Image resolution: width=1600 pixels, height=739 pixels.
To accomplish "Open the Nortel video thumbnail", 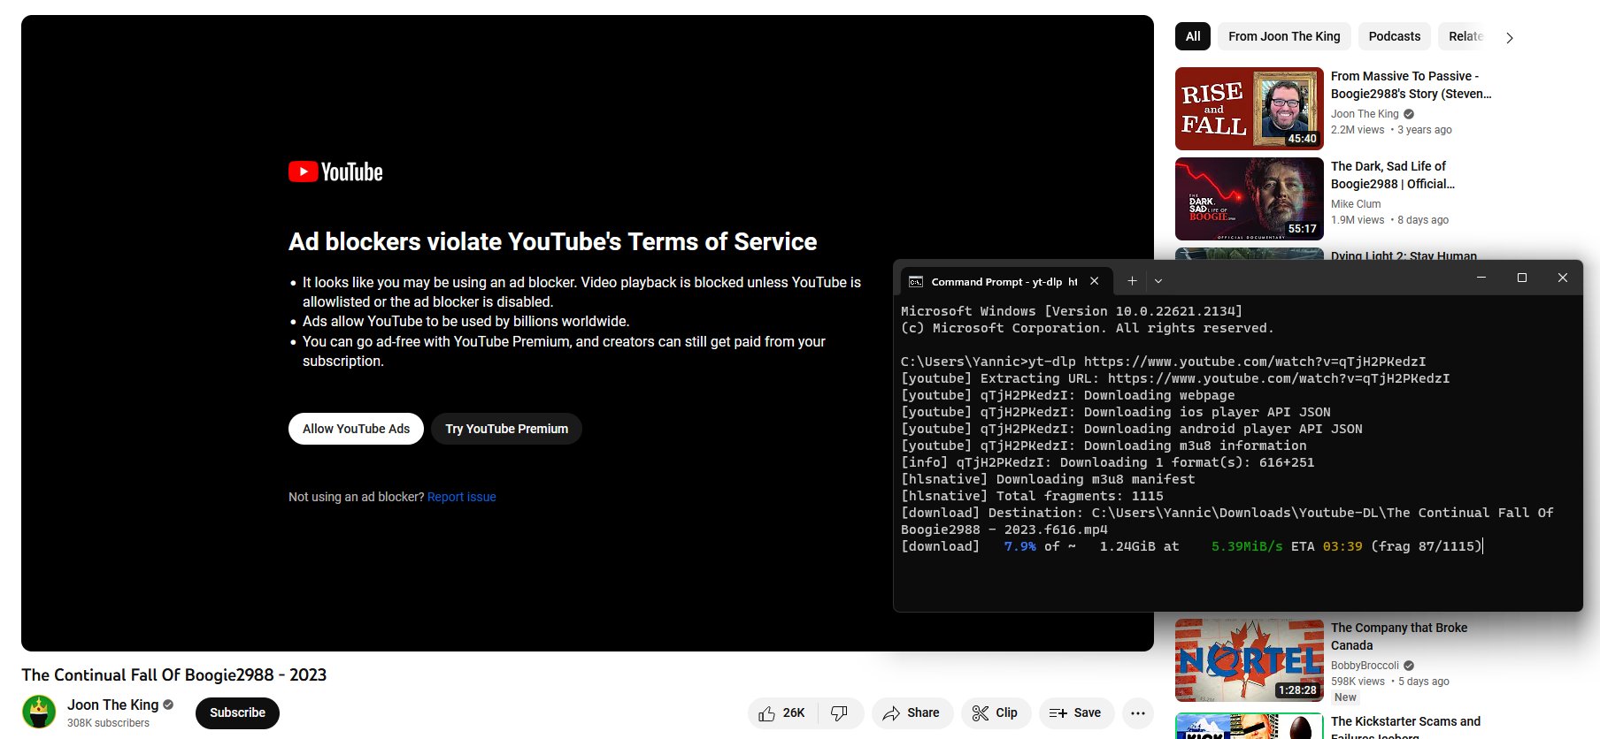I will (1250, 660).
